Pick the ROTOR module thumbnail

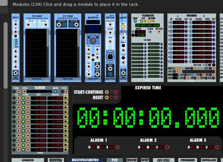[x=110, y=48]
